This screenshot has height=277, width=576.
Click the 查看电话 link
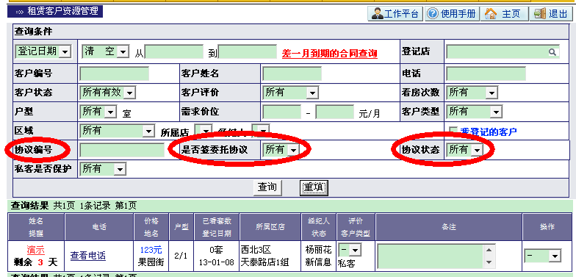click(88, 256)
